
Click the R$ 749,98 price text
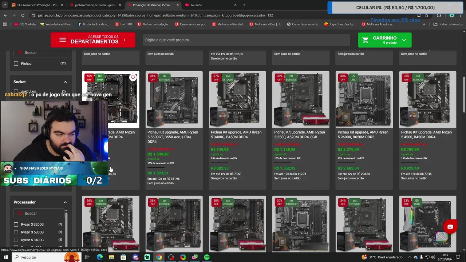tap(220, 150)
